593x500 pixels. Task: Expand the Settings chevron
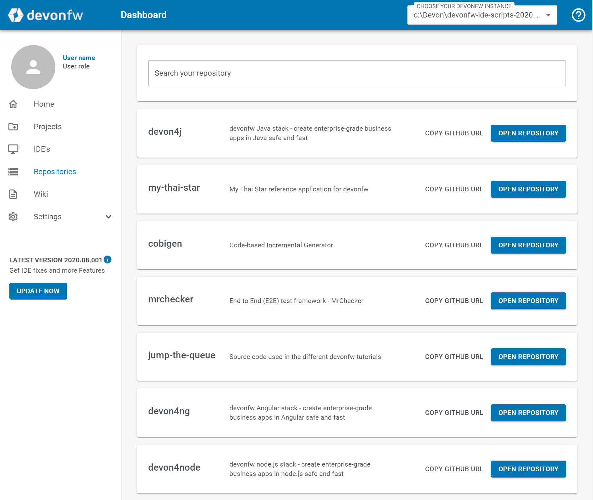[x=108, y=217]
